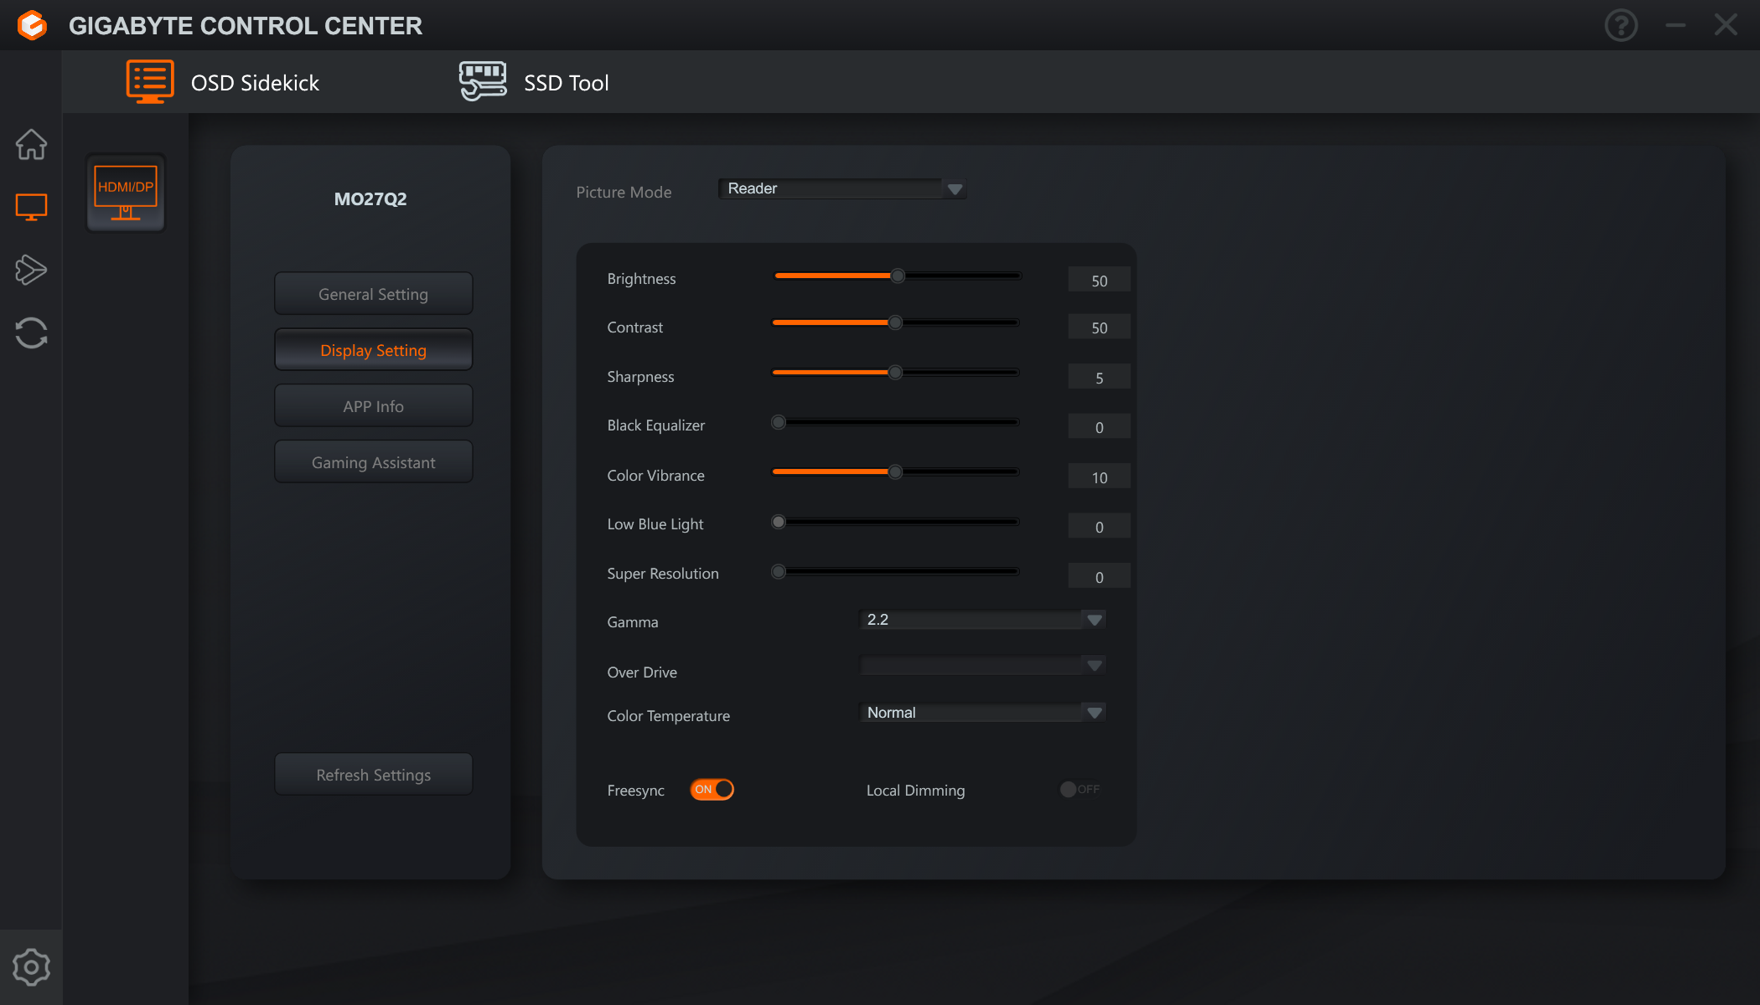Enable the Local Dimming toggle
The height and width of the screenshot is (1005, 1760).
click(1079, 790)
